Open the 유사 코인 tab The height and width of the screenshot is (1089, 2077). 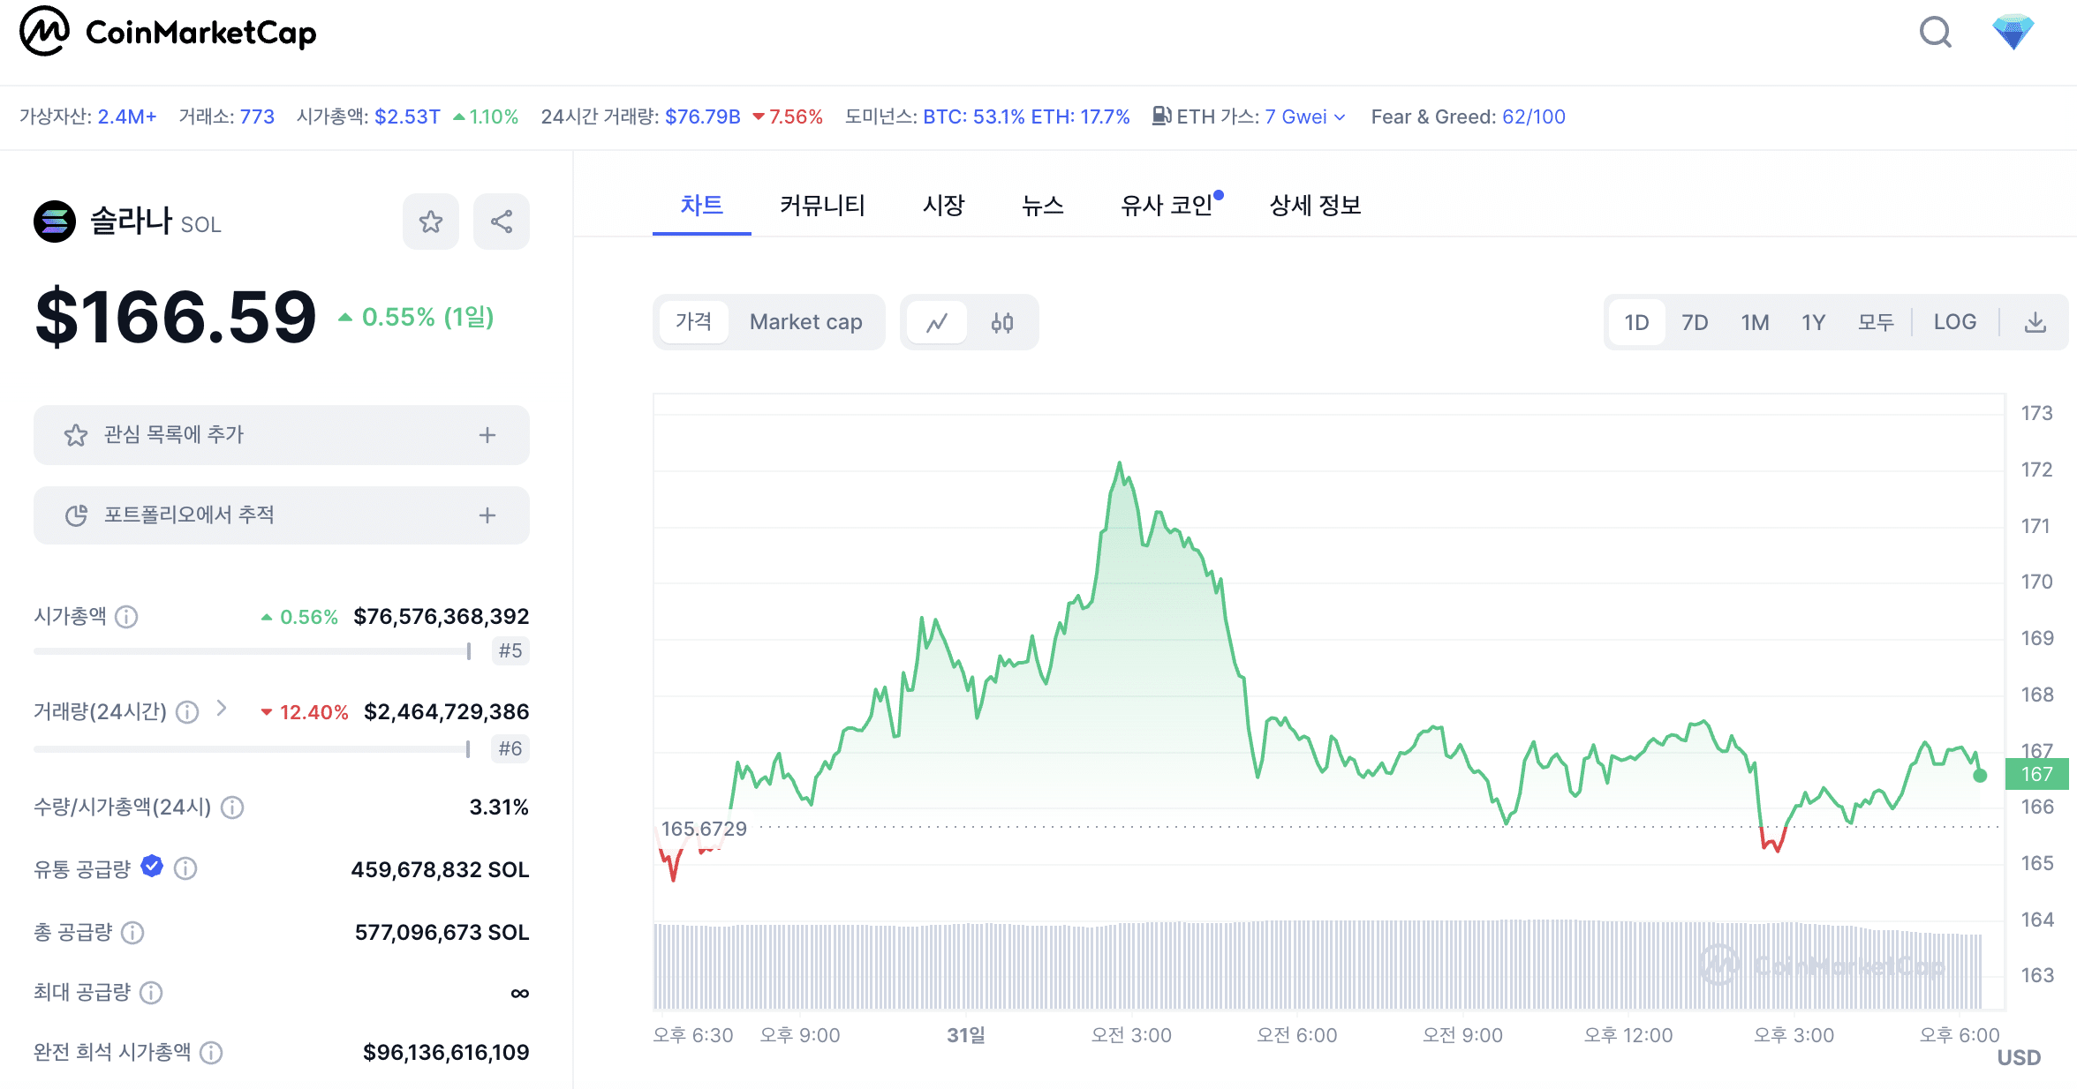coord(1167,206)
